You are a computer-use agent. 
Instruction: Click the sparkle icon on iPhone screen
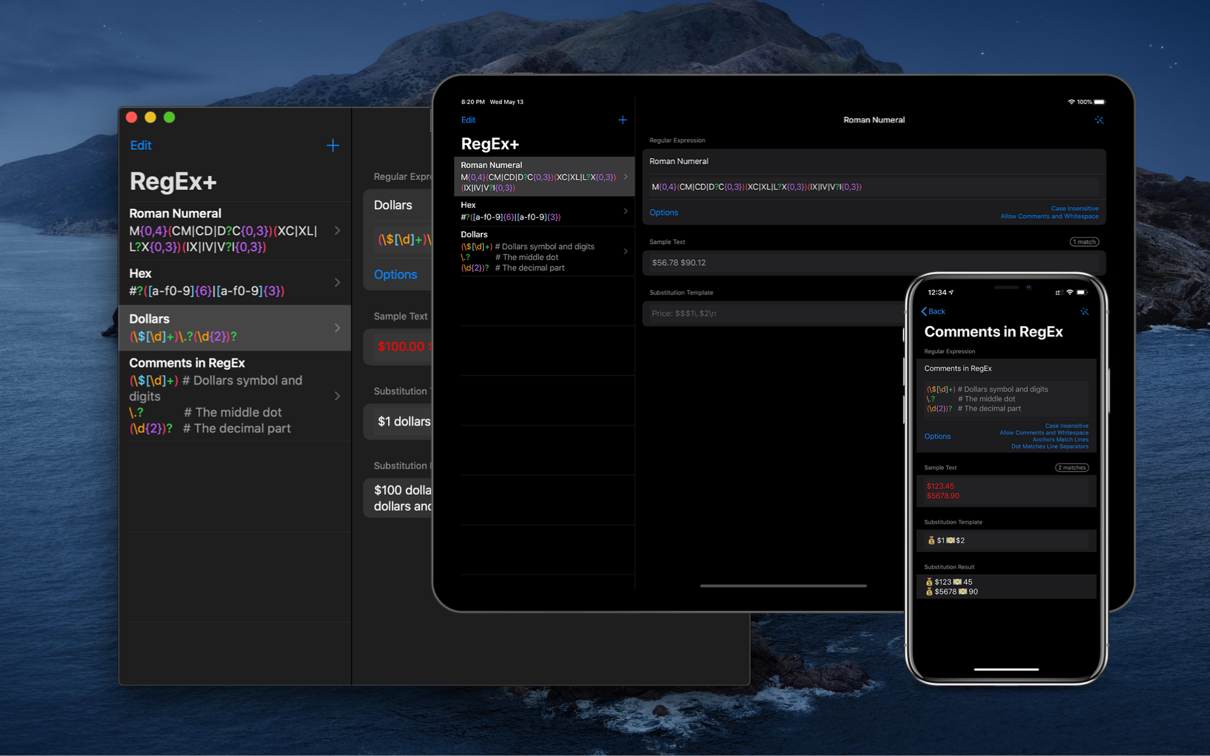click(1084, 312)
